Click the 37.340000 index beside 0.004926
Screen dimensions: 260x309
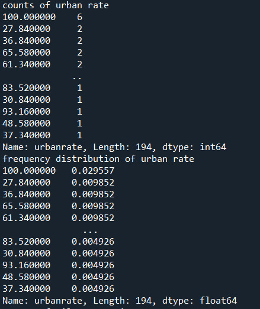click(27, 289)
